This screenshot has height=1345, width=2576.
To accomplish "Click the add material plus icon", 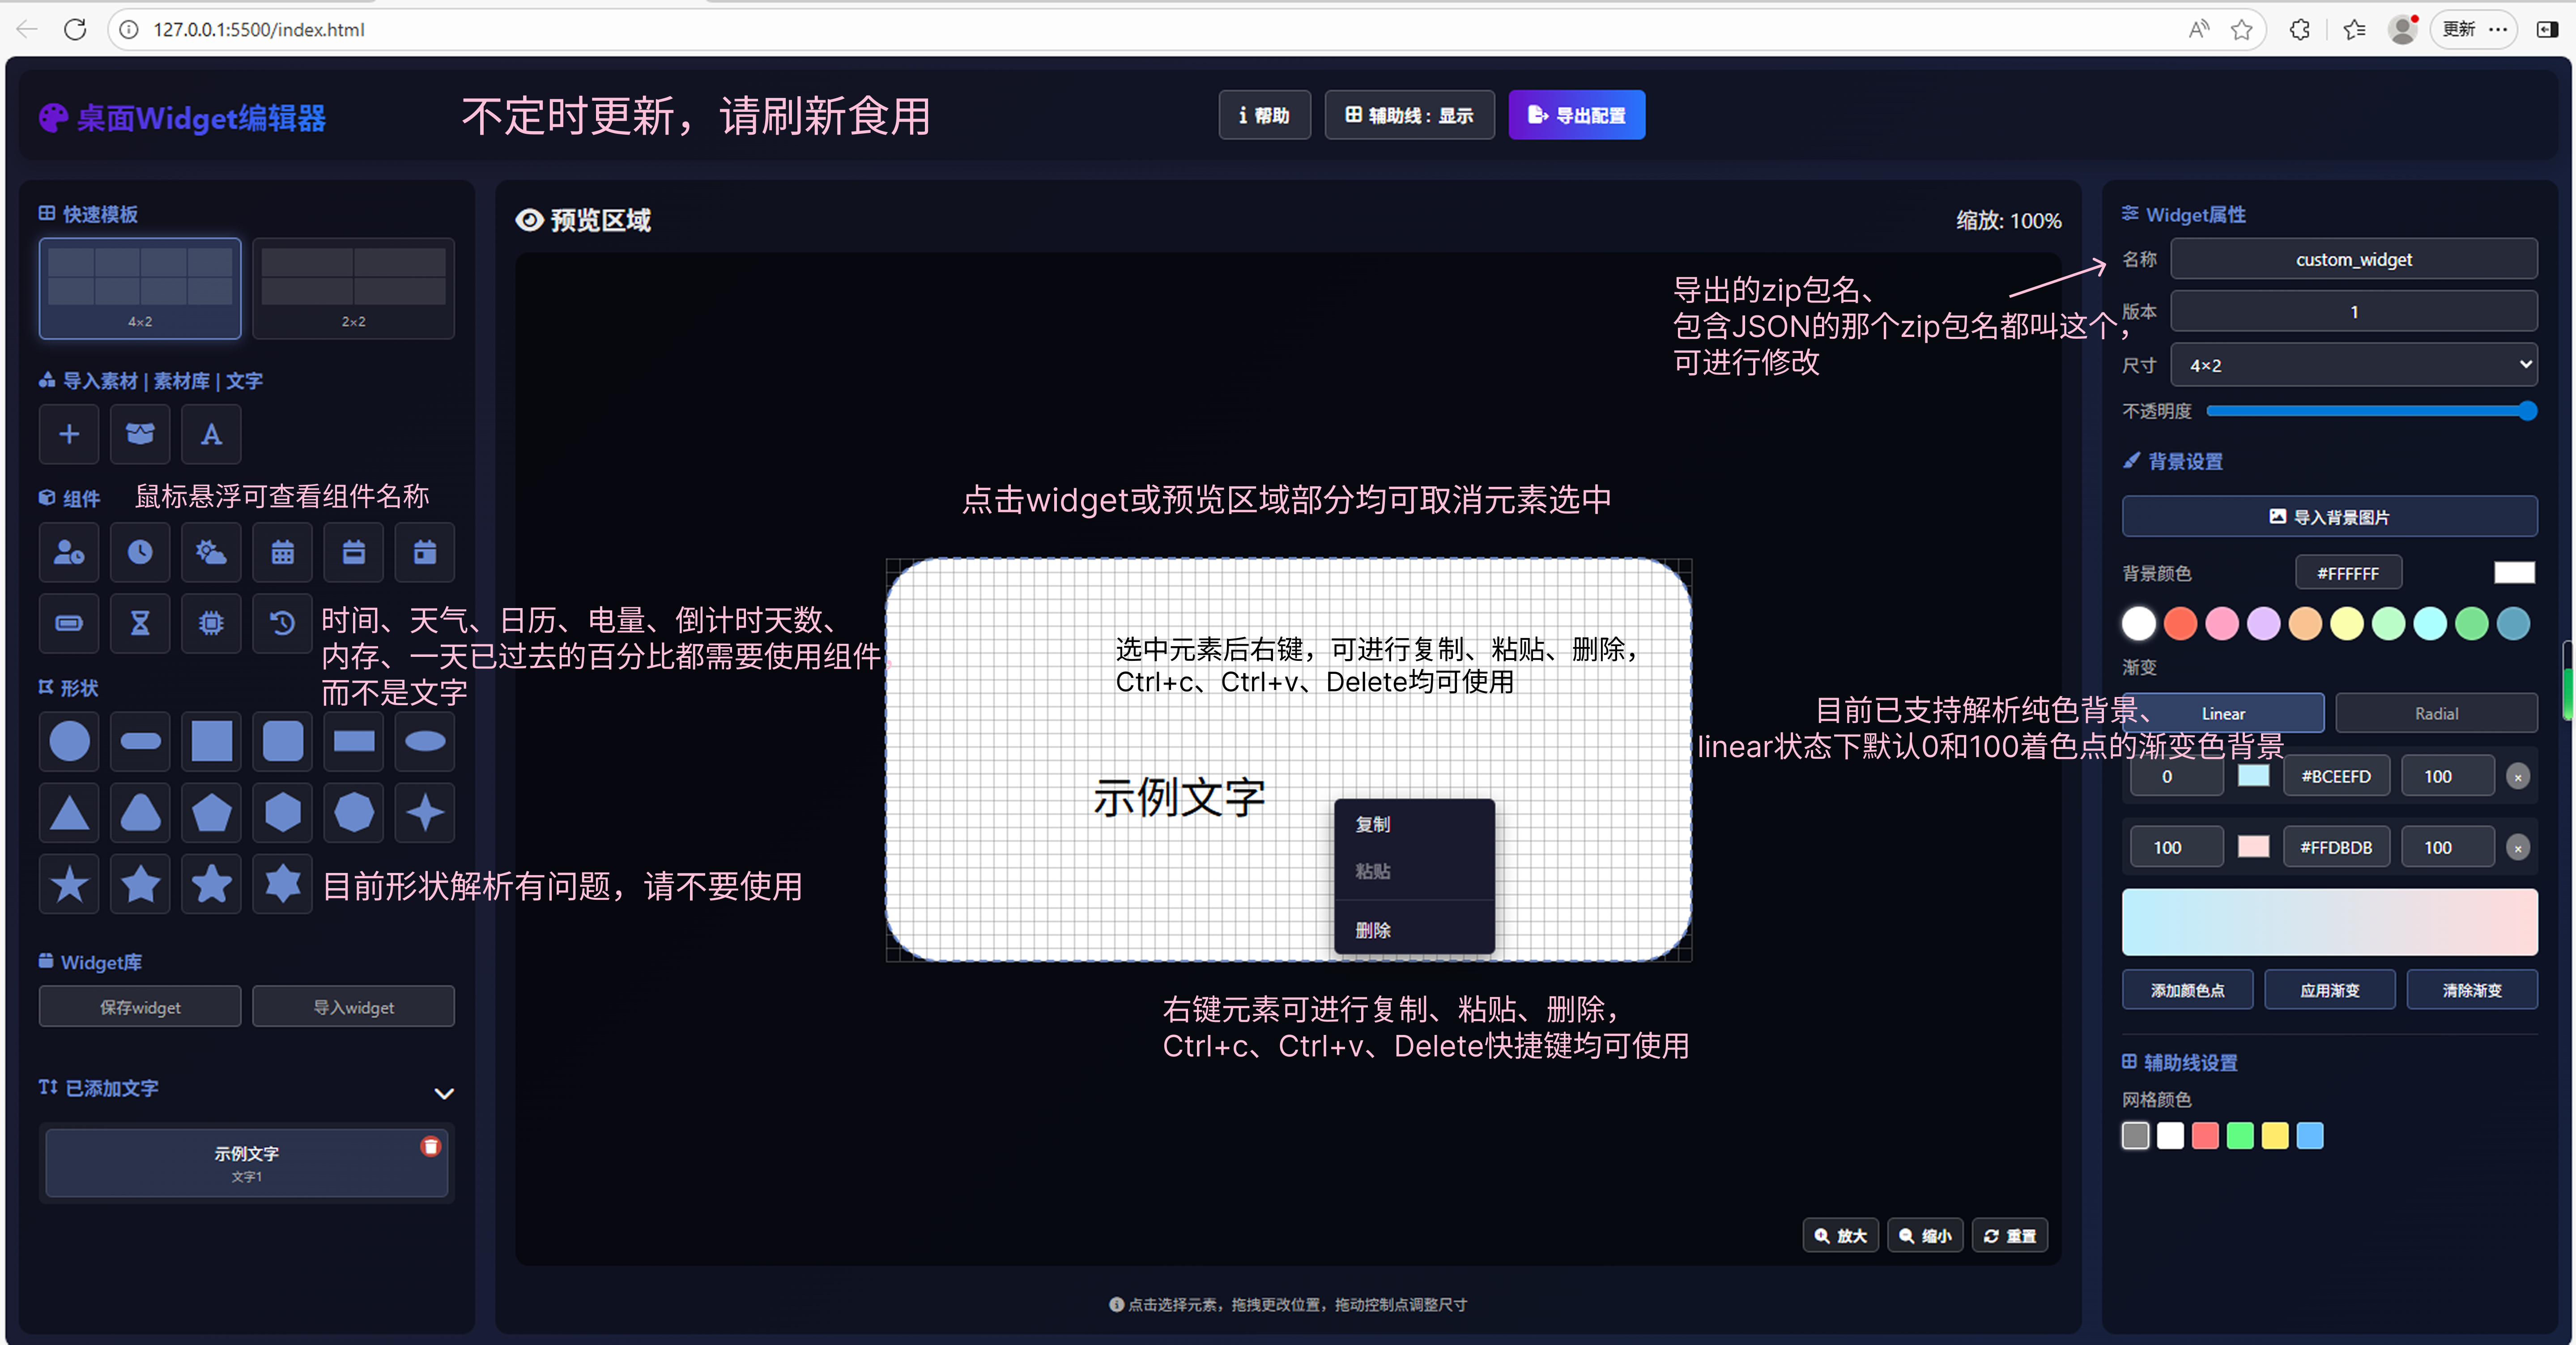I will (x=69, y=434).
